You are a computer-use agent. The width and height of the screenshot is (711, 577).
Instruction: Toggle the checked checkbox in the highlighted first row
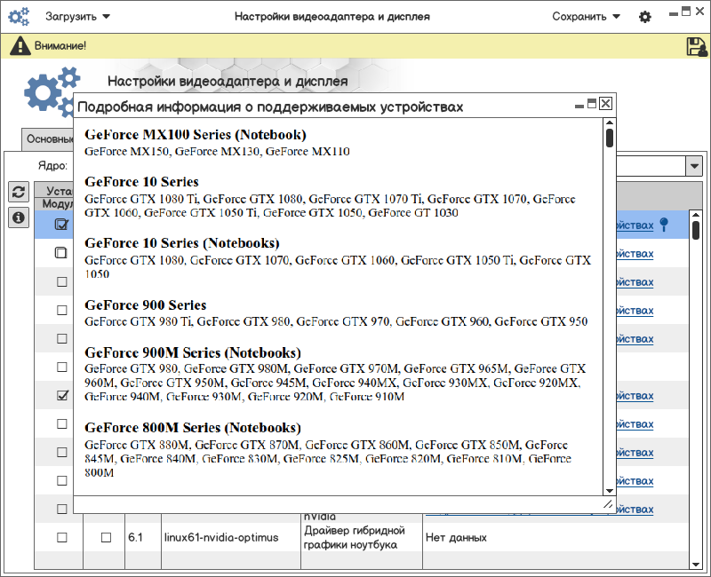point(61,225)
